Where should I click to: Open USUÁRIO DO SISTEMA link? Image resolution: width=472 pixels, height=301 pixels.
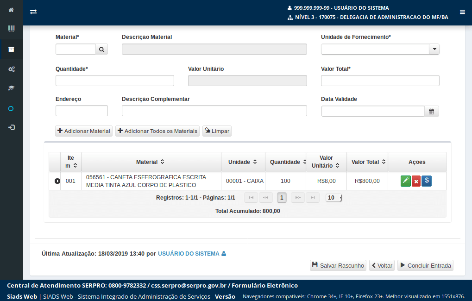(x=189, y=254)
